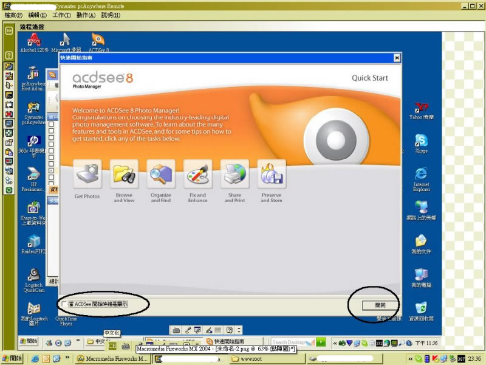Expand the remote quick launch overflow chevron
Image resolution: width=486 pixels, height=365 pixels.
click(x=78, y=341)
